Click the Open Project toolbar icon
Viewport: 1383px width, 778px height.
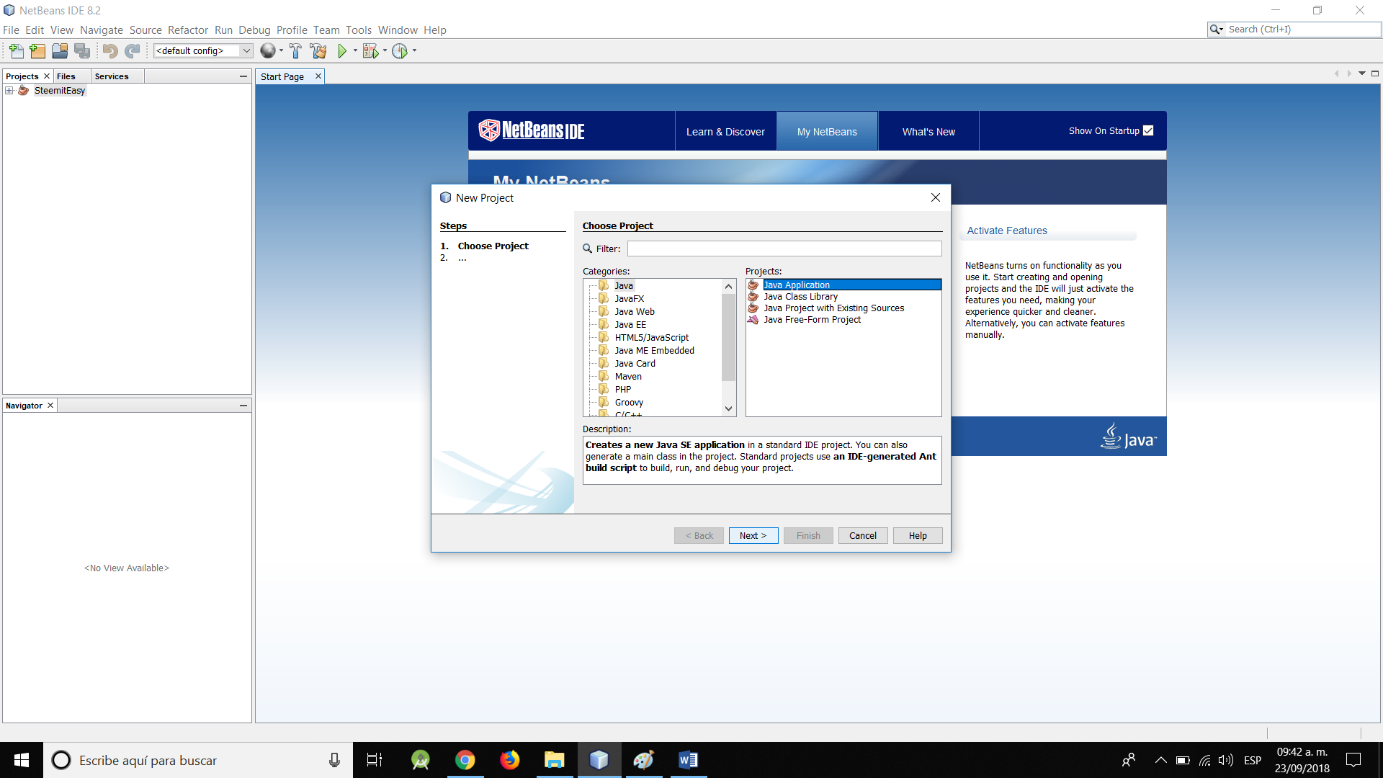[x=60, y=50]
